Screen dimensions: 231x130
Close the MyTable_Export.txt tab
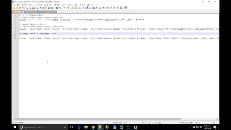coord(55,12)
